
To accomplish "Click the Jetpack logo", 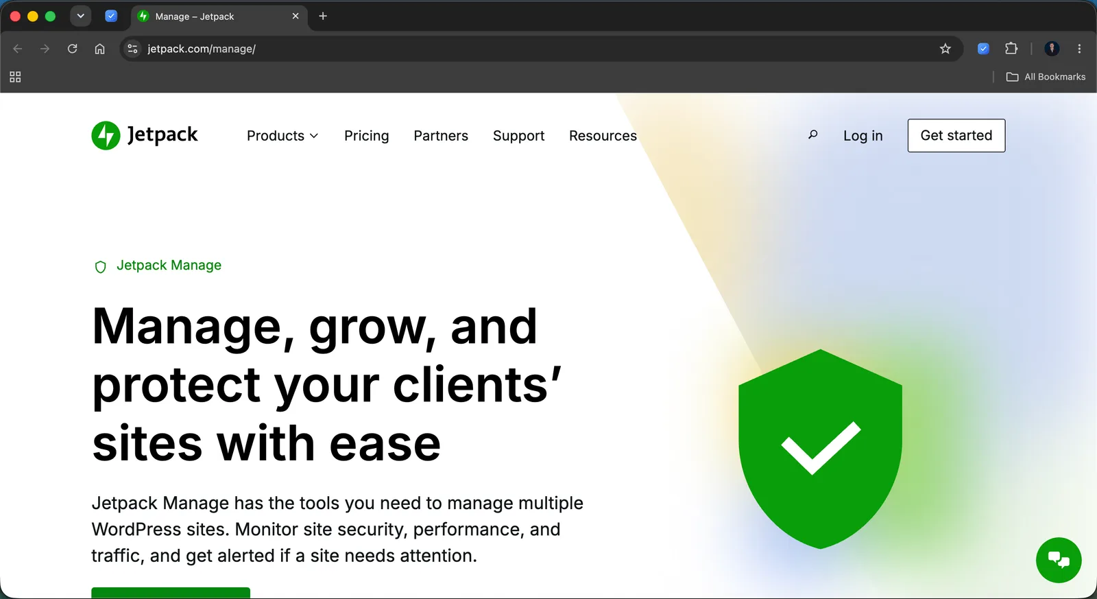I will [145, 135].
